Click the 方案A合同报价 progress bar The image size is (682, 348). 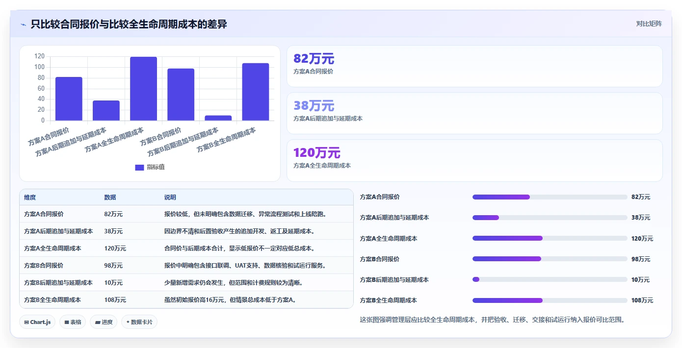(x=550, y=197)
